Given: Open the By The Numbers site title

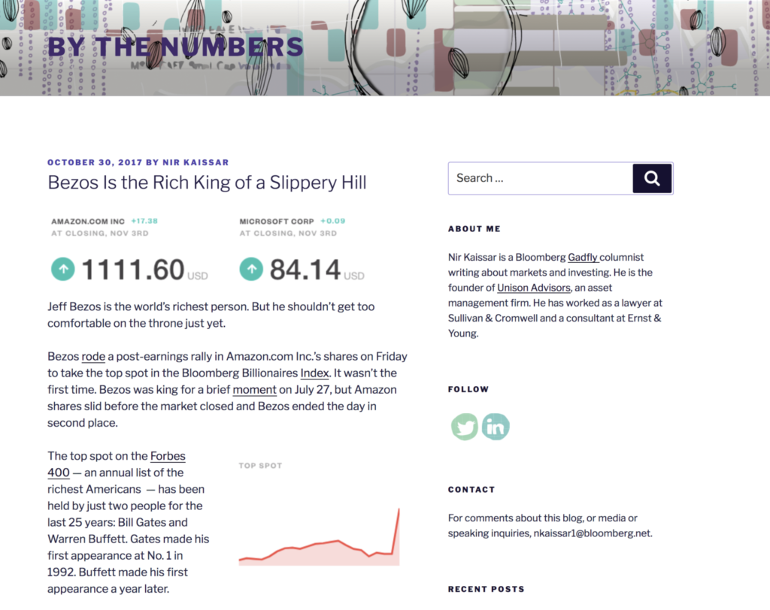Looking at the screenshot, I should pos(175,47).
